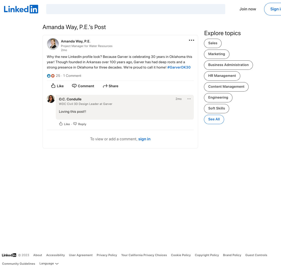Share Amanda Way's post
The width and height of the screenshot is (281, 268).
pos(111,86)
